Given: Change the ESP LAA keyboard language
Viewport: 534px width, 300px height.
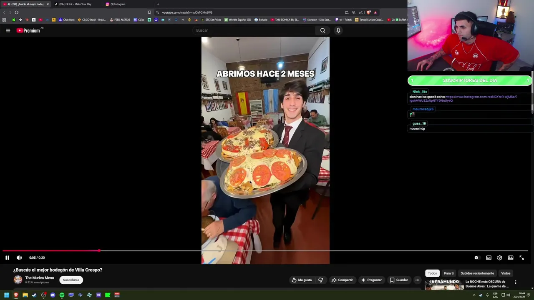Looking at the screenshot, I should (x=495, y=295).
